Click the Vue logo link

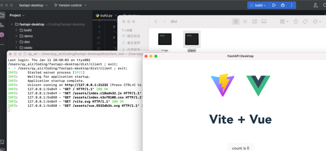[258, 86]
